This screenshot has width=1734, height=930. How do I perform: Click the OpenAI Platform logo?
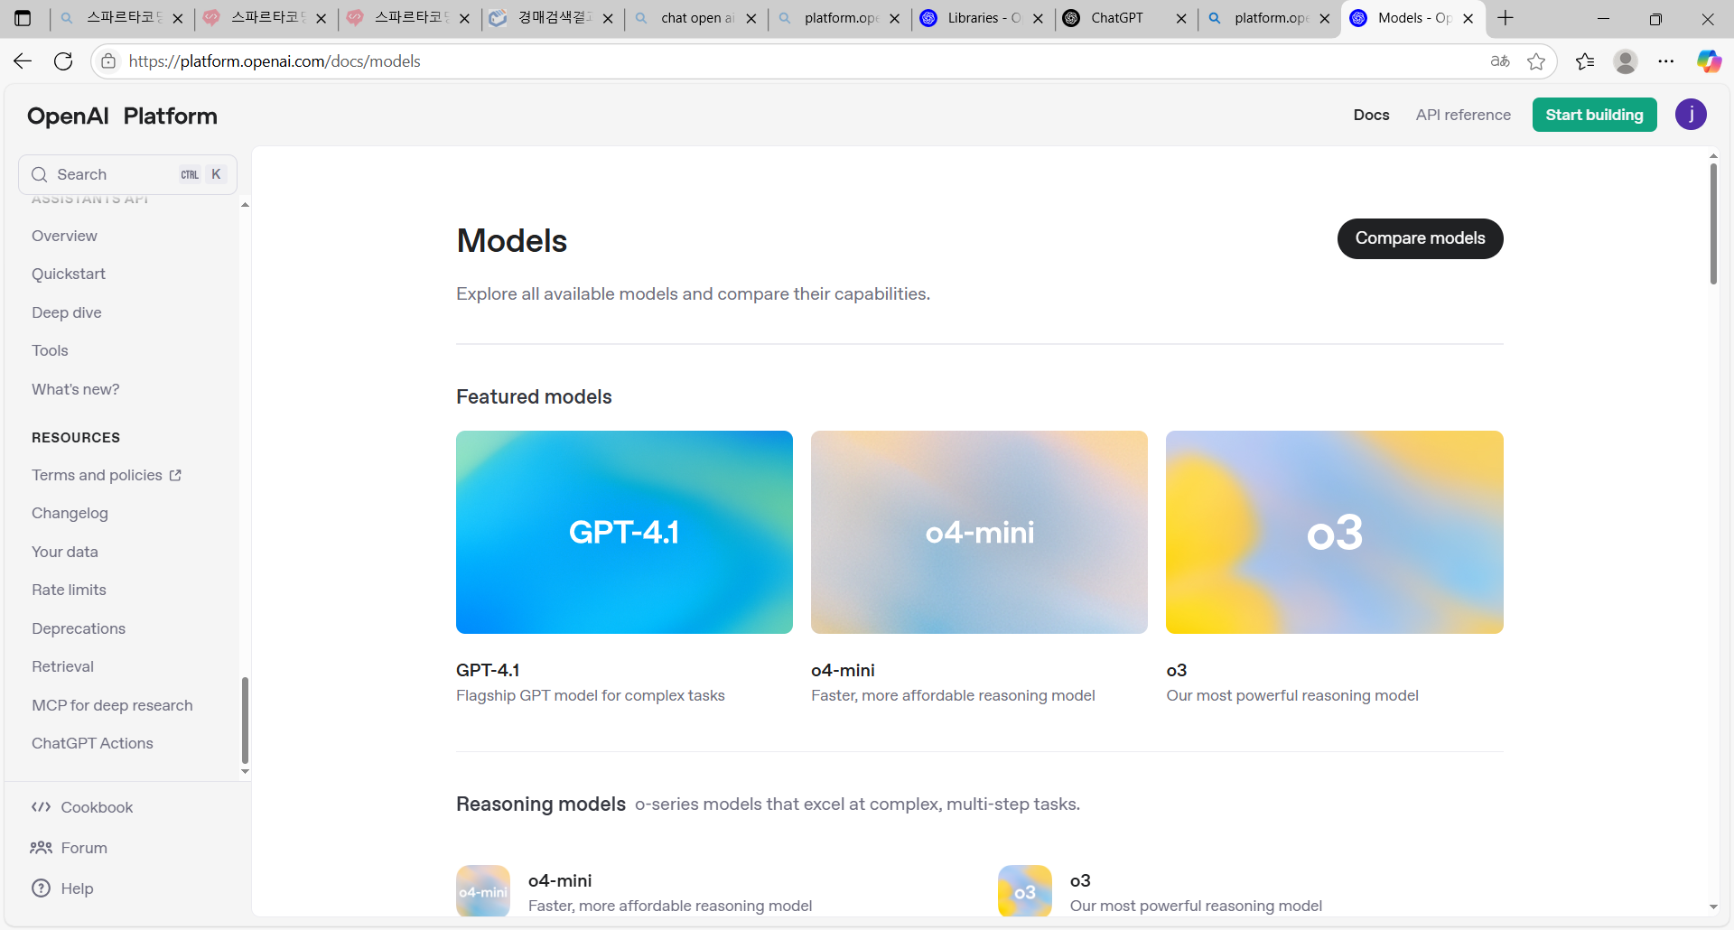pos(122,116)
